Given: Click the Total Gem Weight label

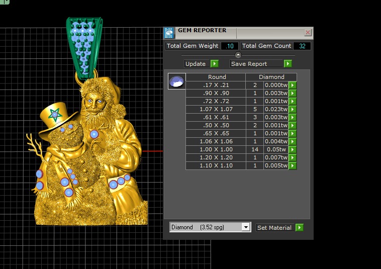Looking at the screenshot, I should 193,46.
